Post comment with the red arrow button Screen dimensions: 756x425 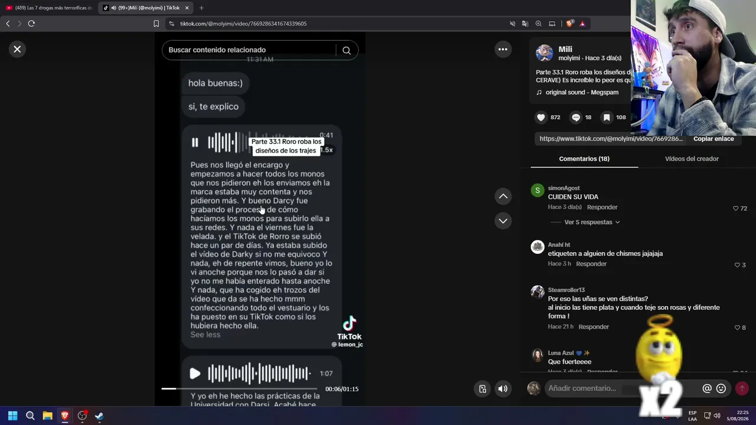point(742,388)
